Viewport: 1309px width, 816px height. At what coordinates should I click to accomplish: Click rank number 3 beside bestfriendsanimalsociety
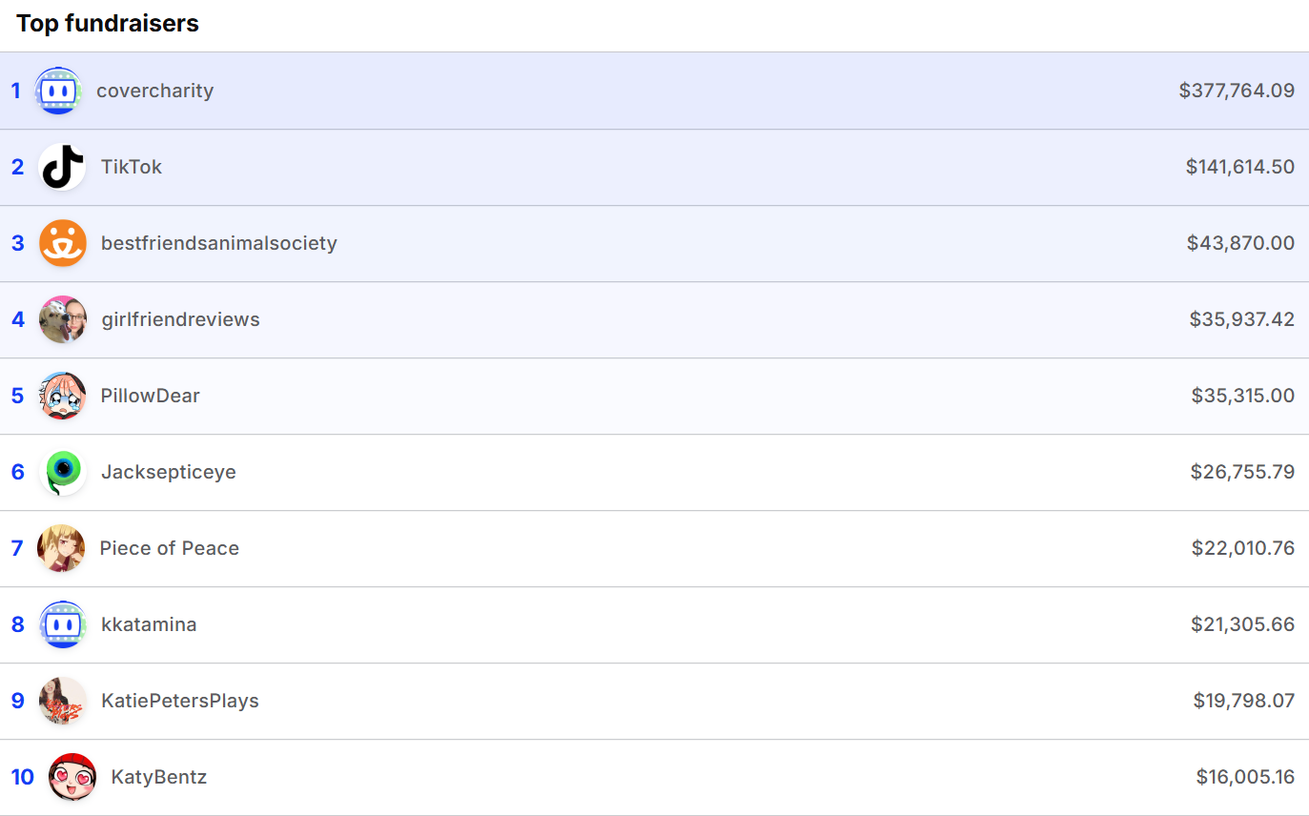click(x=17, y=243)
